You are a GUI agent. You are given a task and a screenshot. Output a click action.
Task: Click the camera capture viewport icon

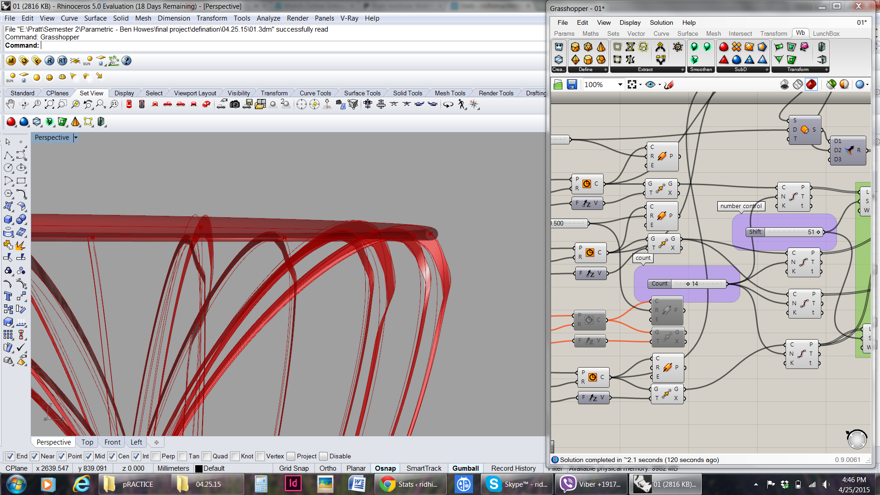(x=235, y=104)
